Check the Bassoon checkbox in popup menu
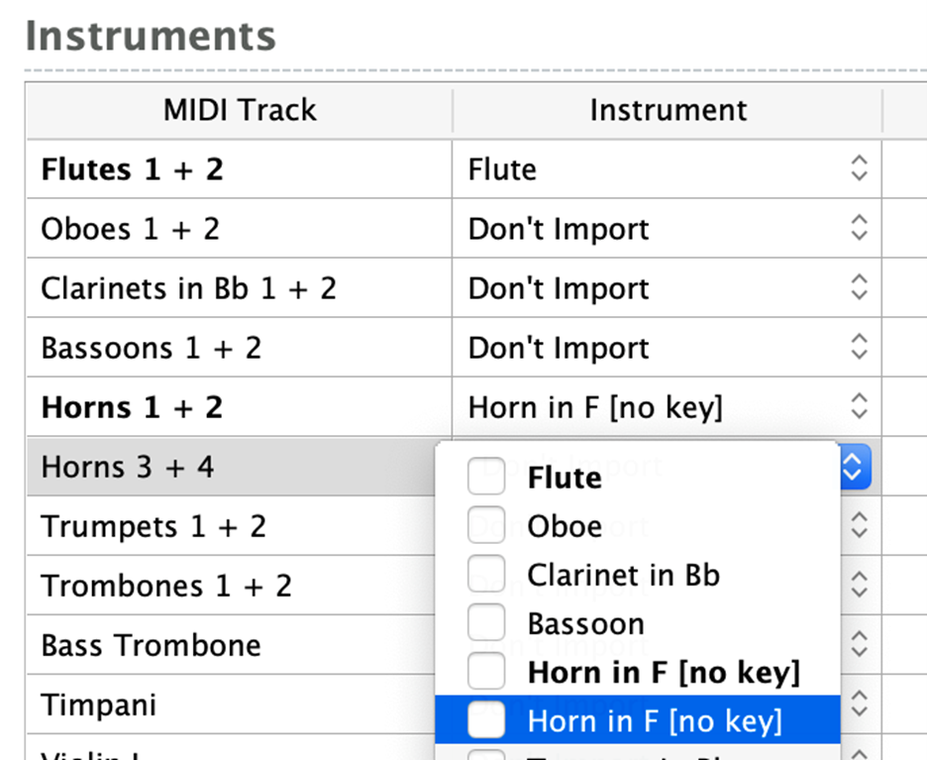This screenshot has width=927, height=760. pyautogui.click(x=486, y=622)
